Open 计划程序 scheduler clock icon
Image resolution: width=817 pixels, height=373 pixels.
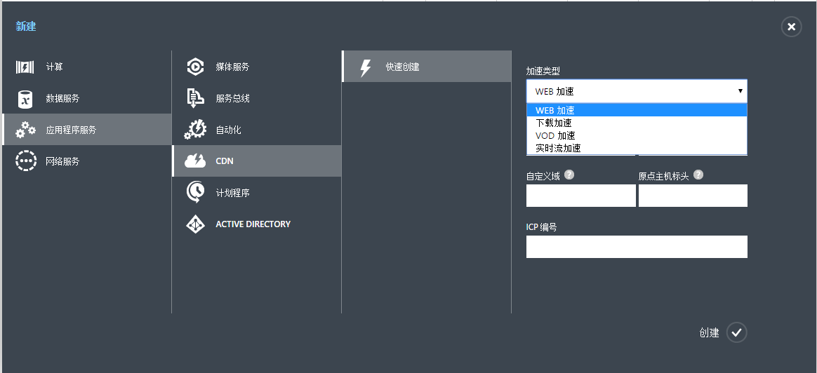195,193
